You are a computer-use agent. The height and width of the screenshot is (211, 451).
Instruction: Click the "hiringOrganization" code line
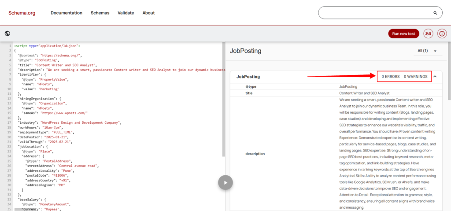pos(39,98)
